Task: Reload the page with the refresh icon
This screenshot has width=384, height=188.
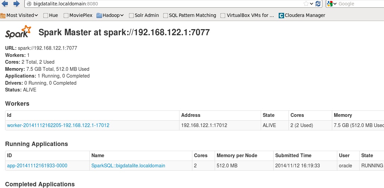Action: pos(318,4)
